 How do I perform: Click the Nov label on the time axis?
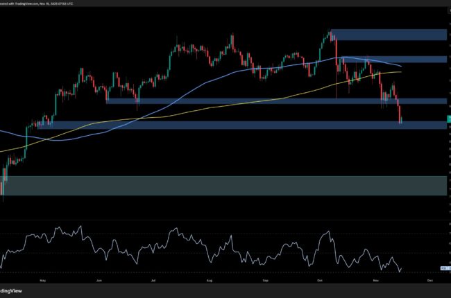(x=375, y=281)
